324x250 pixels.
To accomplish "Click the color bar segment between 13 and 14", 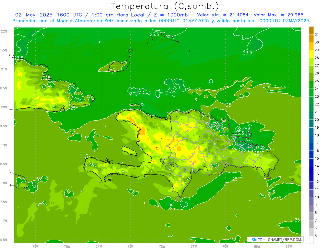I will (x=311, y=170).
